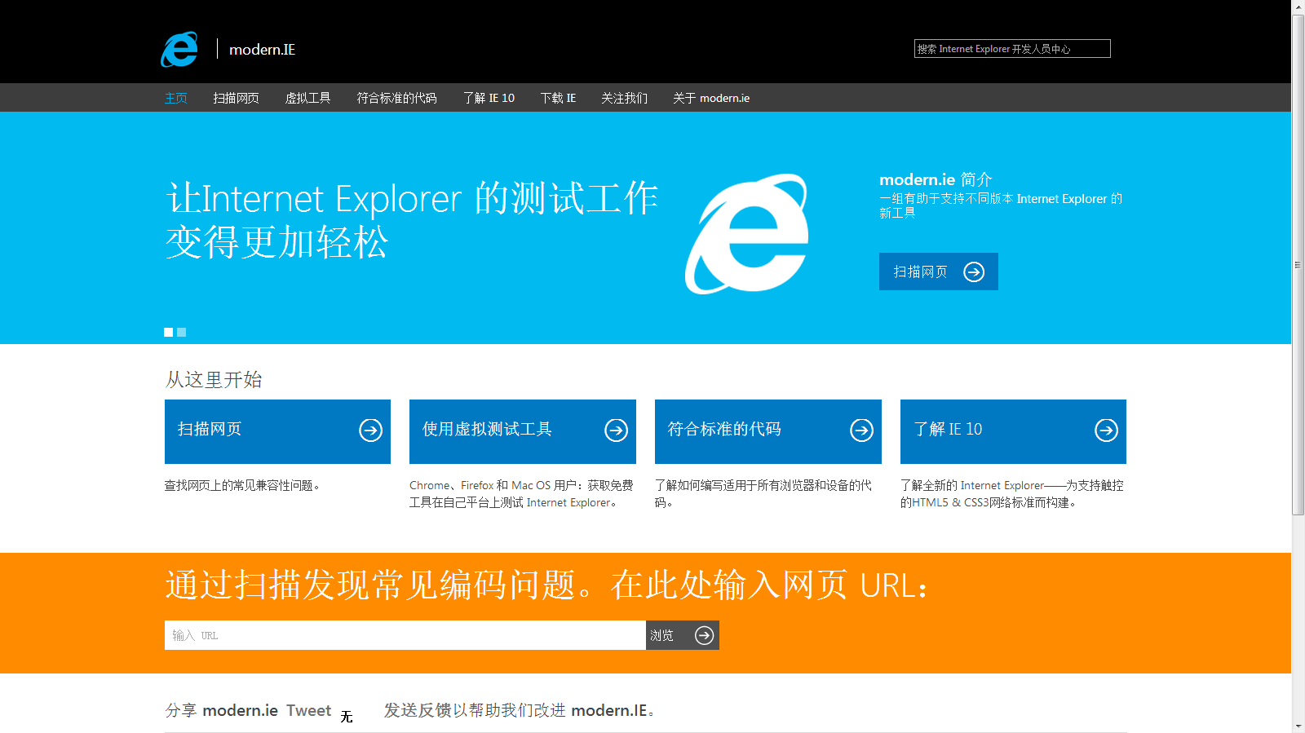Open the 符合标准的代码 navigation item

pyautogui.click(x=396, y=98)
